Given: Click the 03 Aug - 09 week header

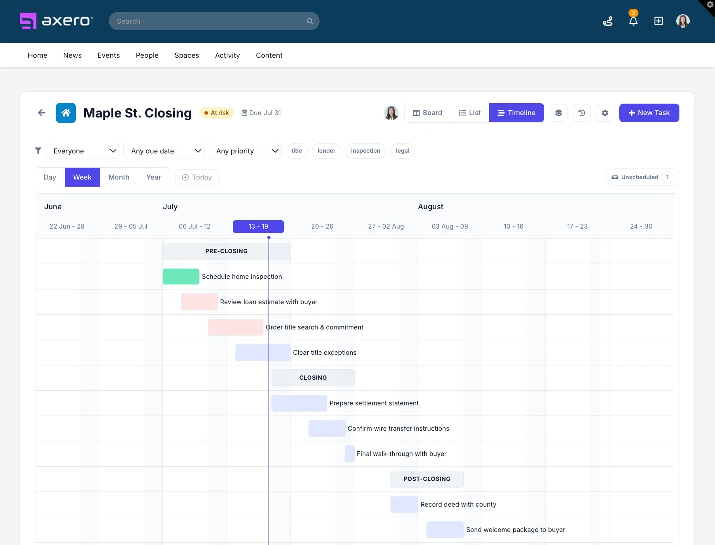Looking at the screenshot, I should (450, 226).
